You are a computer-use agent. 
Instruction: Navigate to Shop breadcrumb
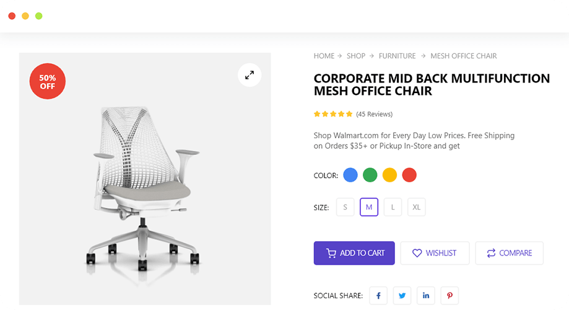[x=356, y=56]
